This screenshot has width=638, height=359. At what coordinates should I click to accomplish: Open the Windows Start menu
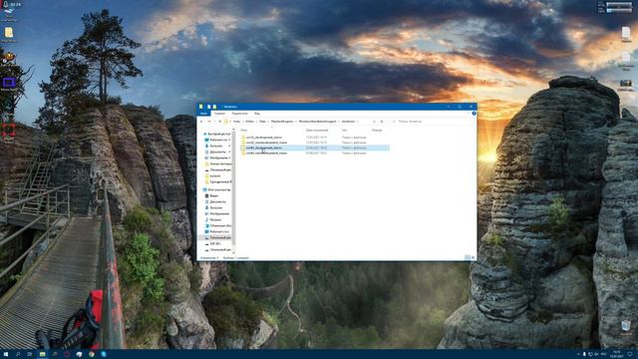tap(6, 355)
